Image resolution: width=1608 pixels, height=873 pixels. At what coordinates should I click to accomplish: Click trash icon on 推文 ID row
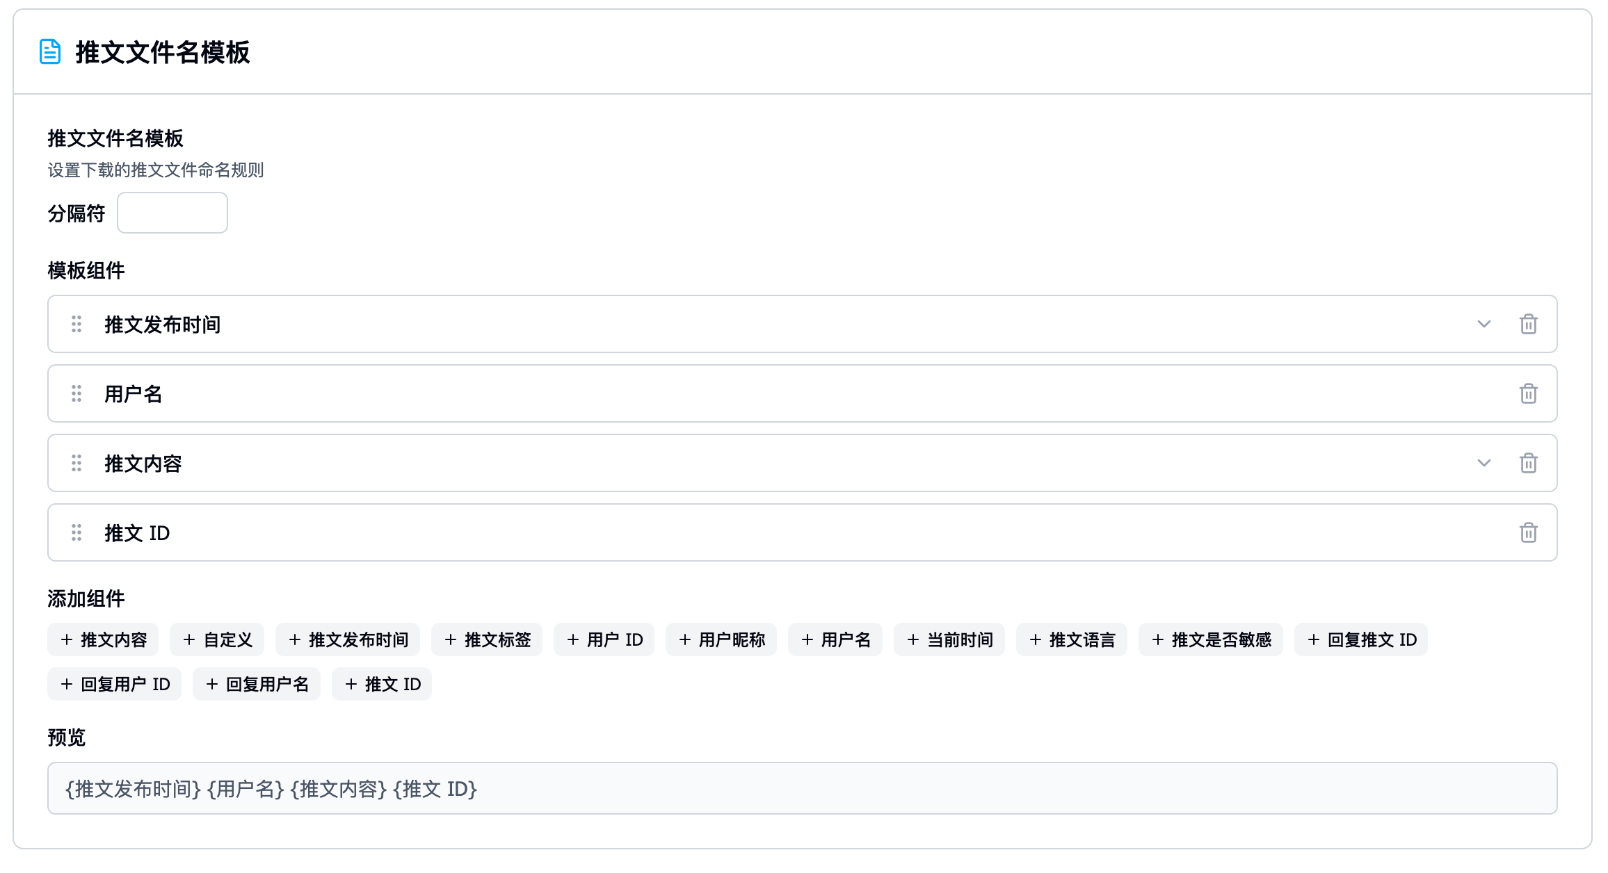pyautogui.click(x=1528, y=532)
